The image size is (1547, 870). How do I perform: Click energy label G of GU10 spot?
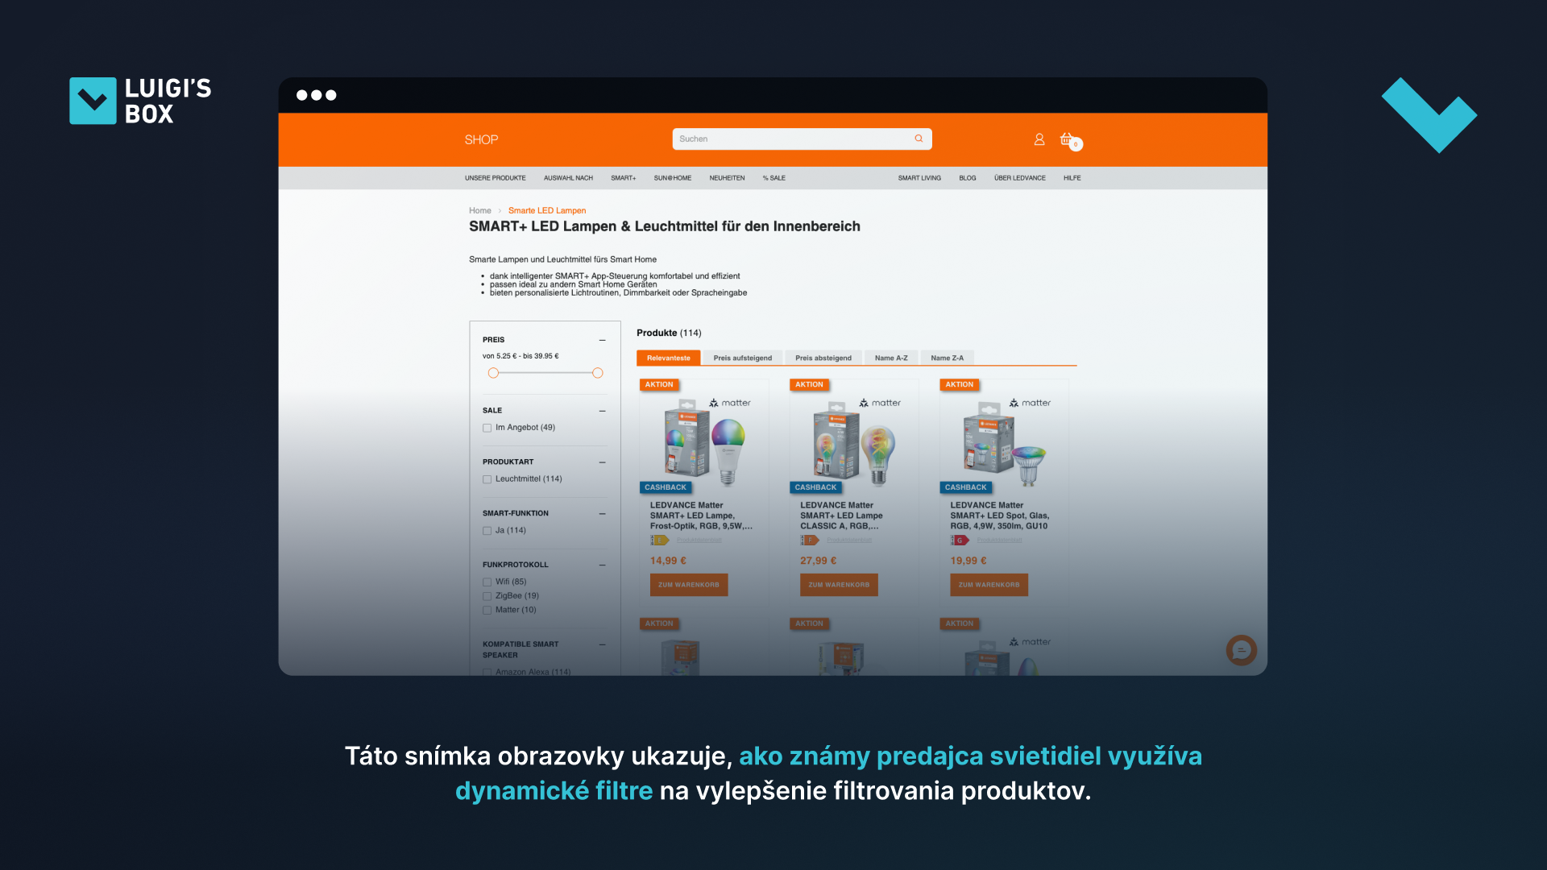tap(960, 541)
